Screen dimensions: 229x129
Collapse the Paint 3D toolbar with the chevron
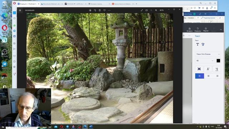point(221,30)
